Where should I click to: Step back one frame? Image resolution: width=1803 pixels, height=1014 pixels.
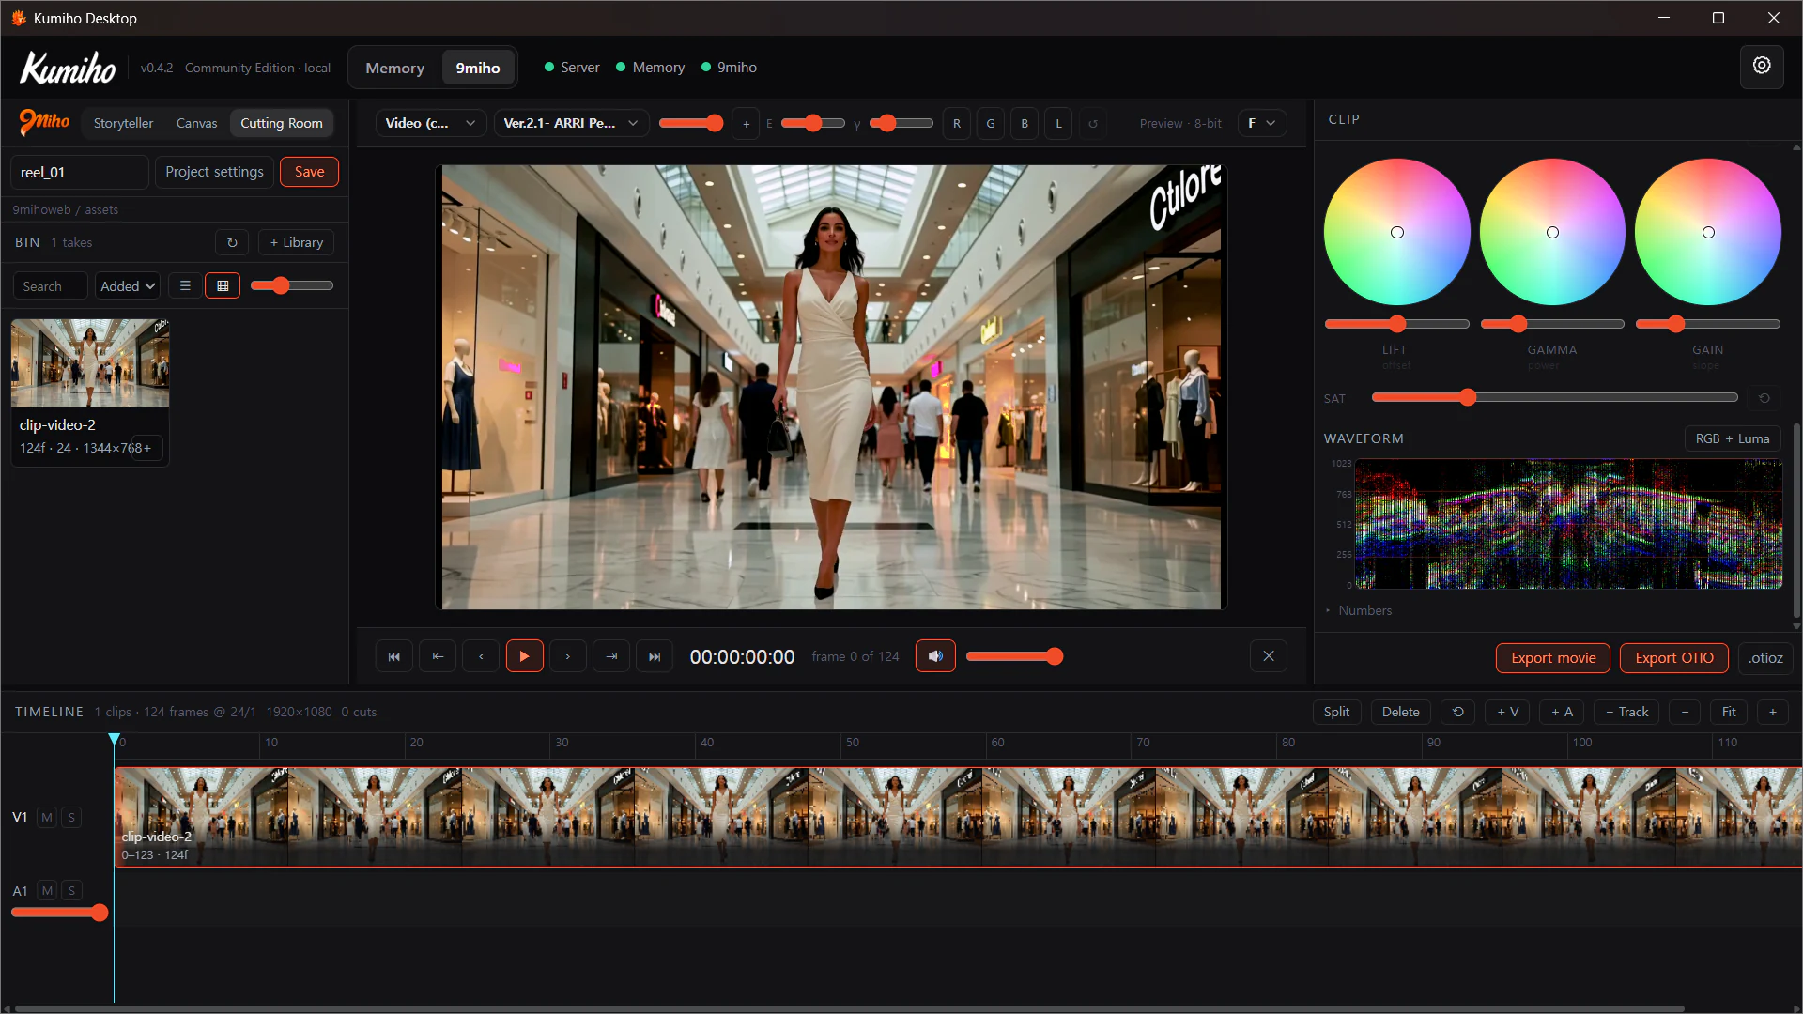tap(482, 656)
